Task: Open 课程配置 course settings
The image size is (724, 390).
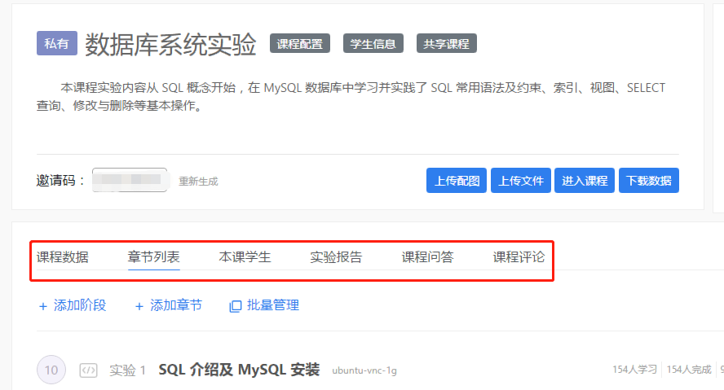Action: 299,44
